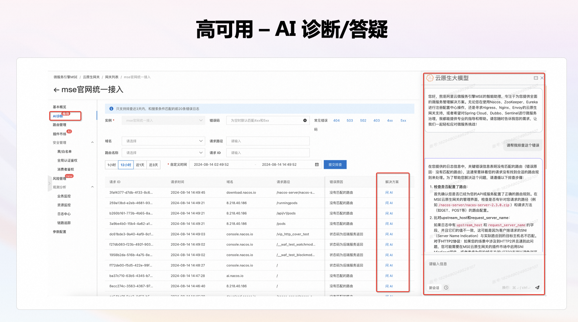Click the 问 AI icon in the first row
Screen dimensions: 578x322
pyautogui.click(x=389, y=193)
